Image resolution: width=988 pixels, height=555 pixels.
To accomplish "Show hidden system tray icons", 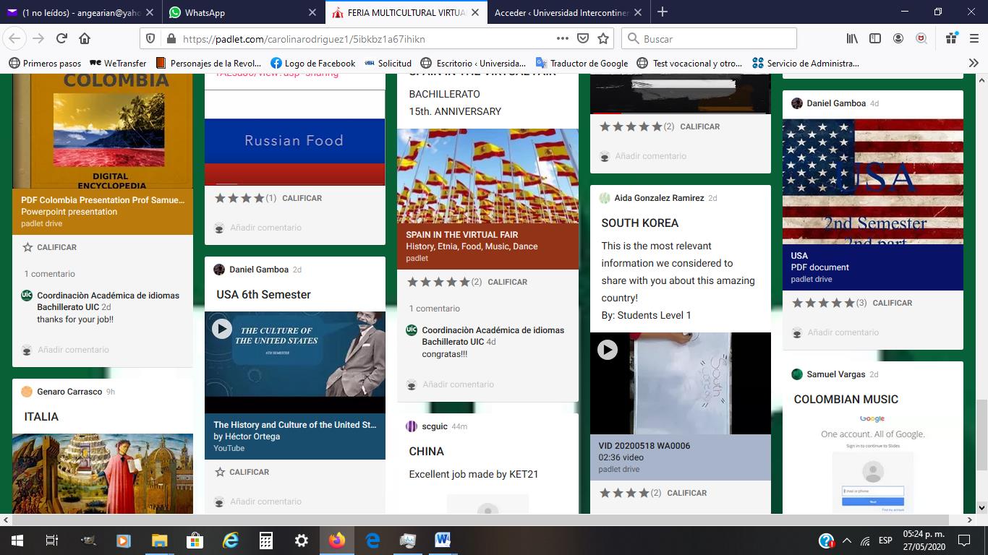I will pos(846,541).
